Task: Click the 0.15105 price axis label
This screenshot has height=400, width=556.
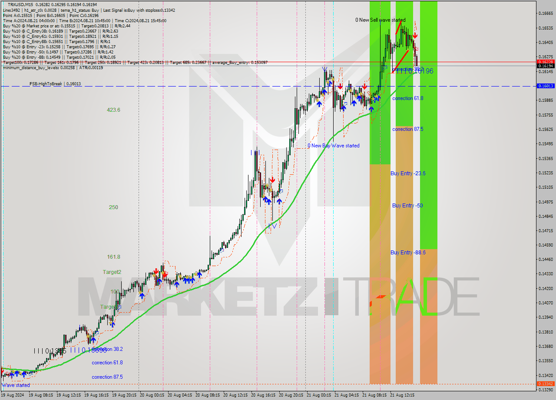Action: coord(546,187)
